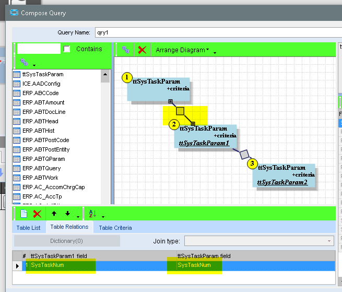Click the table search input field

tap(39, 49)
